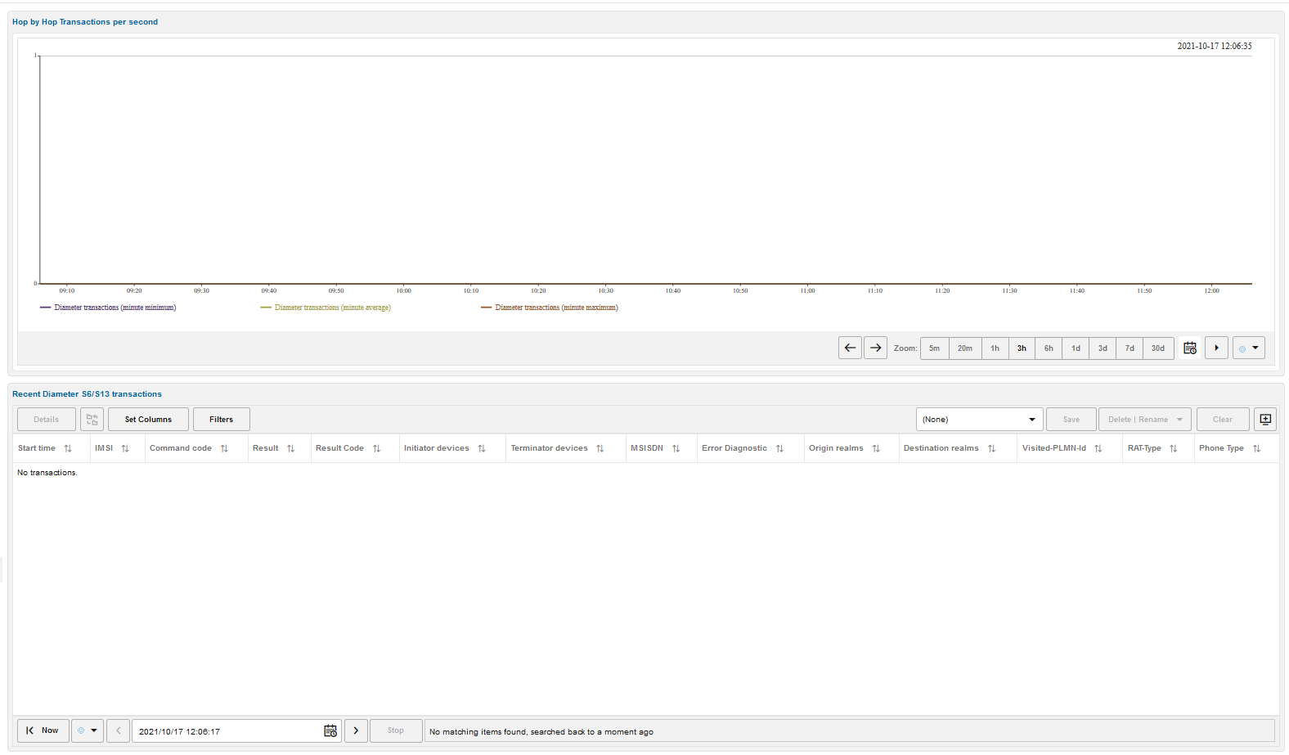Click the Clear button
This screenshot has height=755, width=1289.
pos(1223,419)
